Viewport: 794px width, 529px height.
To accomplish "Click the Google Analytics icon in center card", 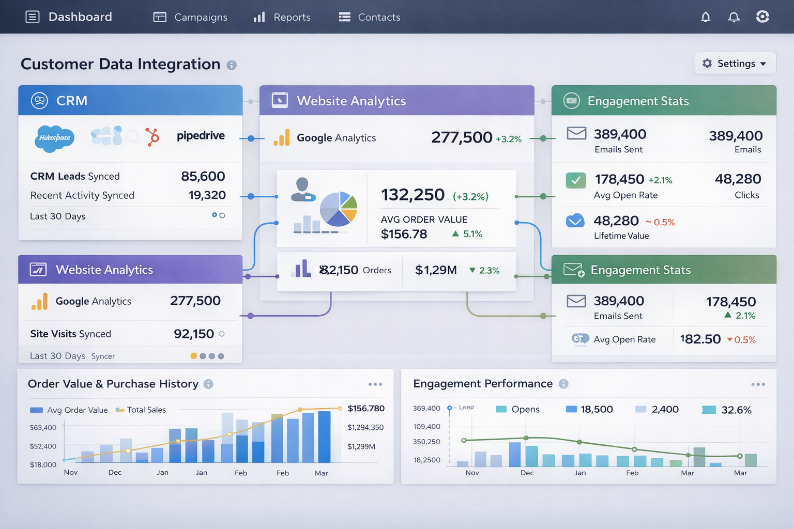I will [x=282, y=137].
